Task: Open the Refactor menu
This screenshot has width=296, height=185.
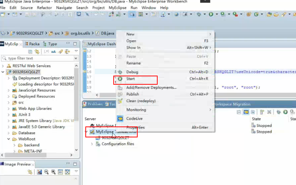Action: pos(44,8)
